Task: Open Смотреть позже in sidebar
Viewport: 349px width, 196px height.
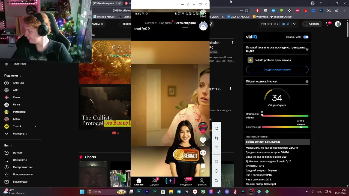Action: 20,167
